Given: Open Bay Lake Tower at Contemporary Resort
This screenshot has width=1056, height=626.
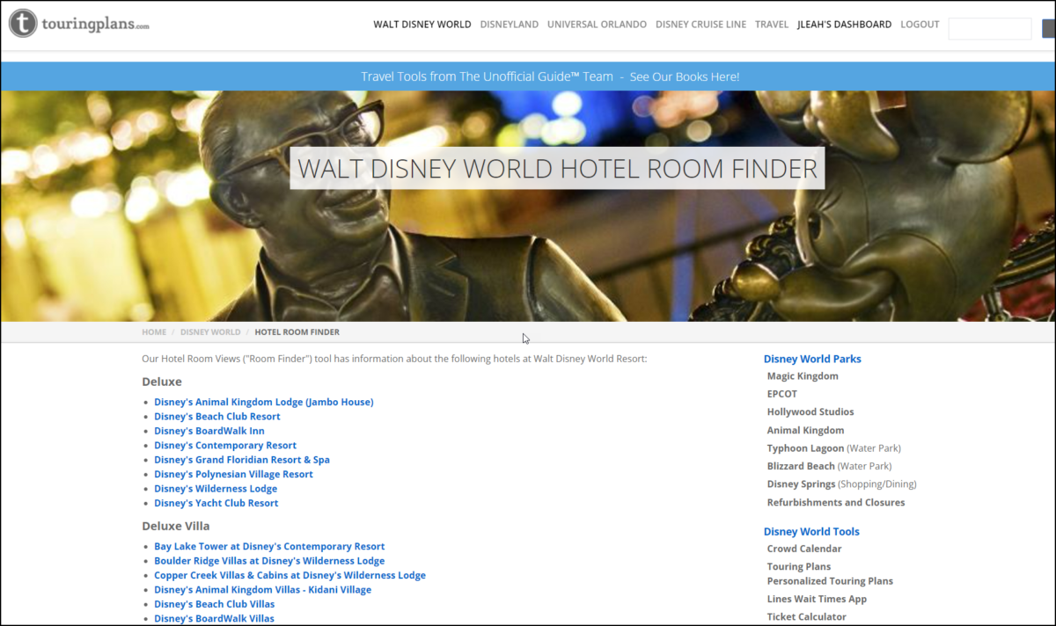Looking at the screenshot, I should 269,546.
